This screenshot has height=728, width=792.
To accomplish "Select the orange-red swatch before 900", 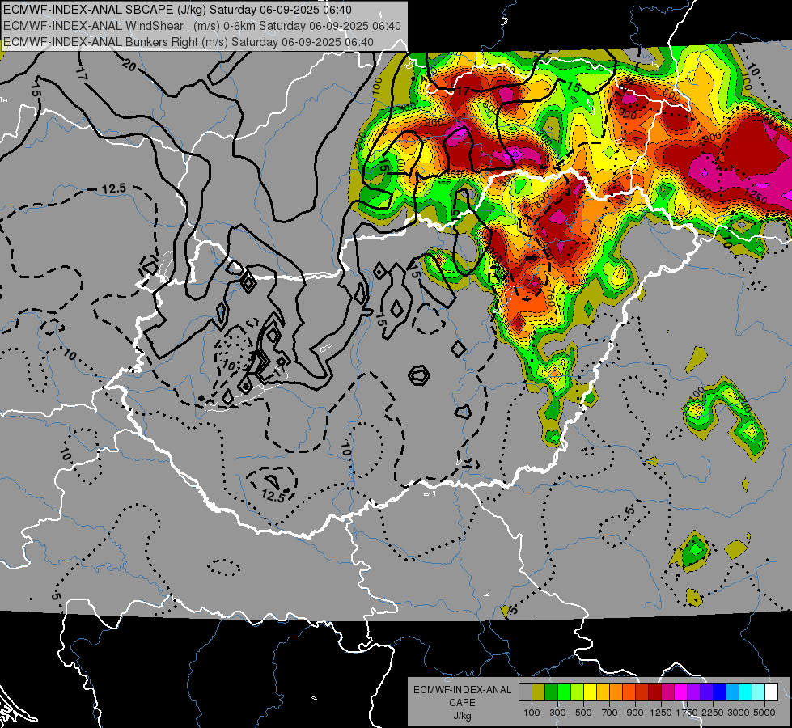I will [629, 692].
